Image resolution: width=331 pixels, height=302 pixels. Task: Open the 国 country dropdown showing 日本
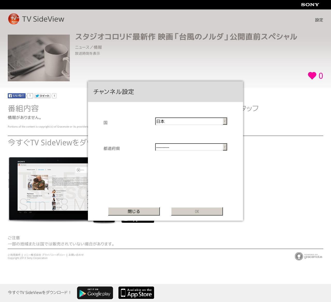coord(191,121)
